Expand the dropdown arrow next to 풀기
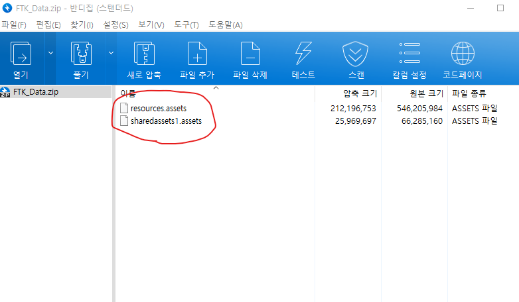The height and width of the screenshot is (302, 519). (111, 53)
